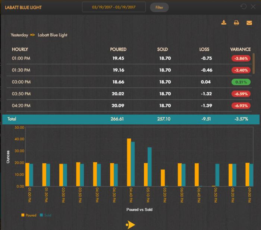Screen dimensions: 261x230
Task: Close the Labatt Blue Light panel
Action: 253,7
